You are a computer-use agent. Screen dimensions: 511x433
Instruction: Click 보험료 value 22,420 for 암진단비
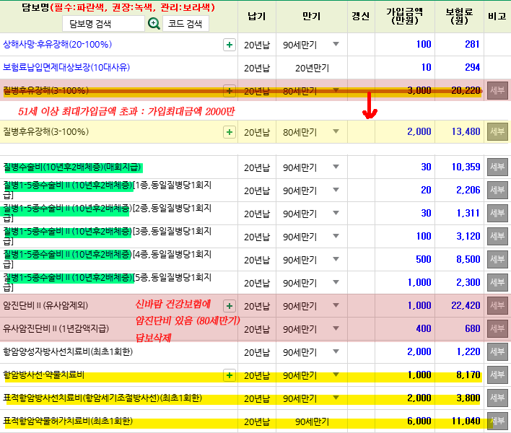point(466,305)
